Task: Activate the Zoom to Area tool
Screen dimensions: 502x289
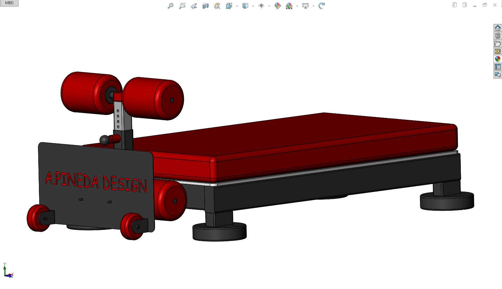Action: [182, 6]
